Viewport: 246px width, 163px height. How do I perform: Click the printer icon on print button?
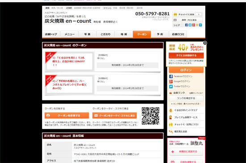tap(48, 116)
